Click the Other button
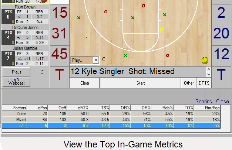This screenshot has height=150, width=232. [189, 83]
